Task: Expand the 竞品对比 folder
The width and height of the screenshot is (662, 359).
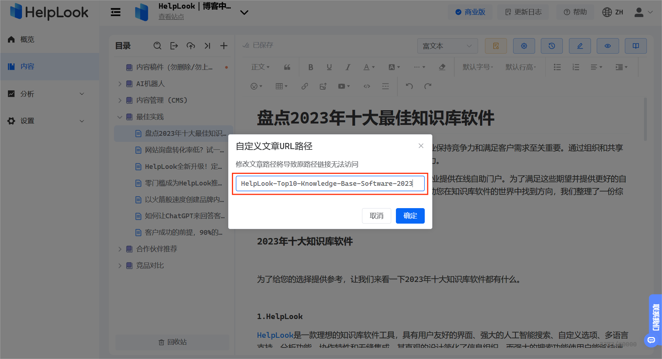Action: (120, 265)
